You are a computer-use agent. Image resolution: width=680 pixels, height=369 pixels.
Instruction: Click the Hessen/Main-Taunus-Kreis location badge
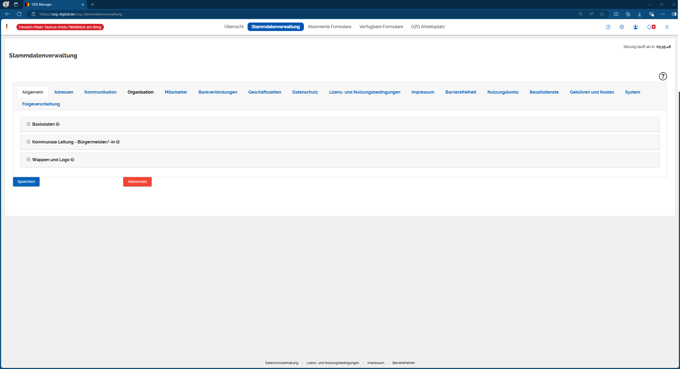(x=60, y=27)
